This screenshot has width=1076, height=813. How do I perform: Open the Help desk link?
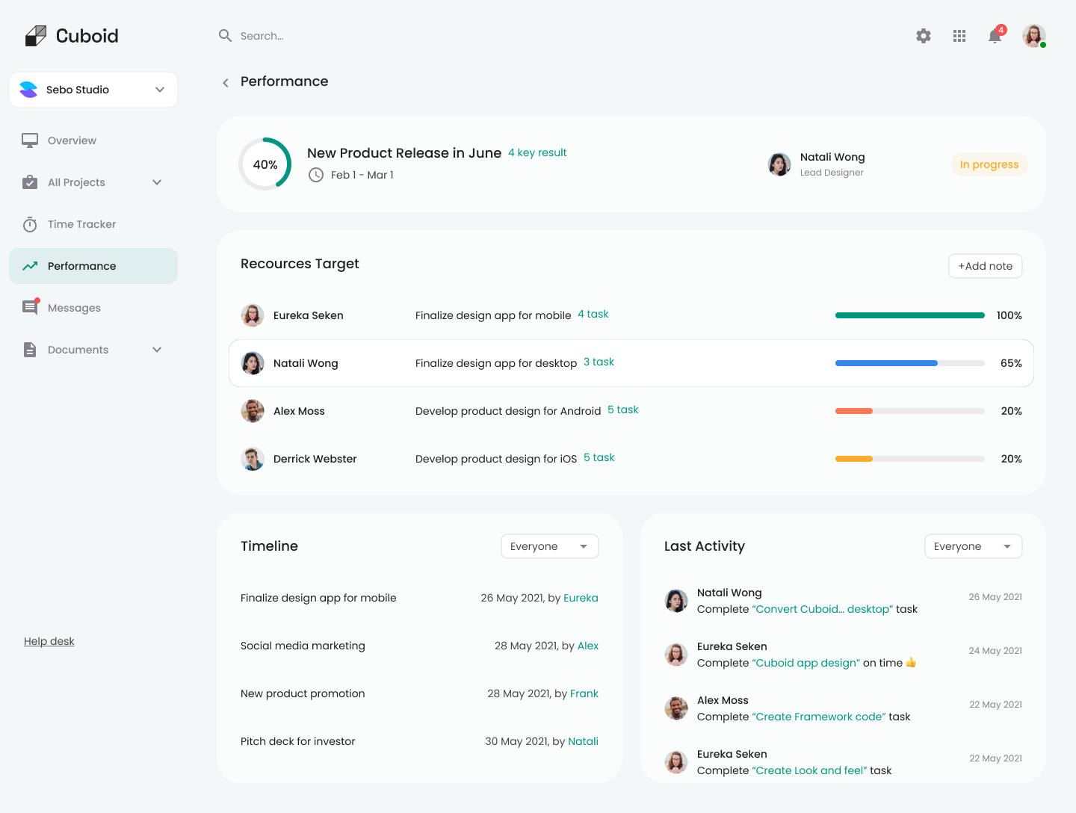click(49, 641)
